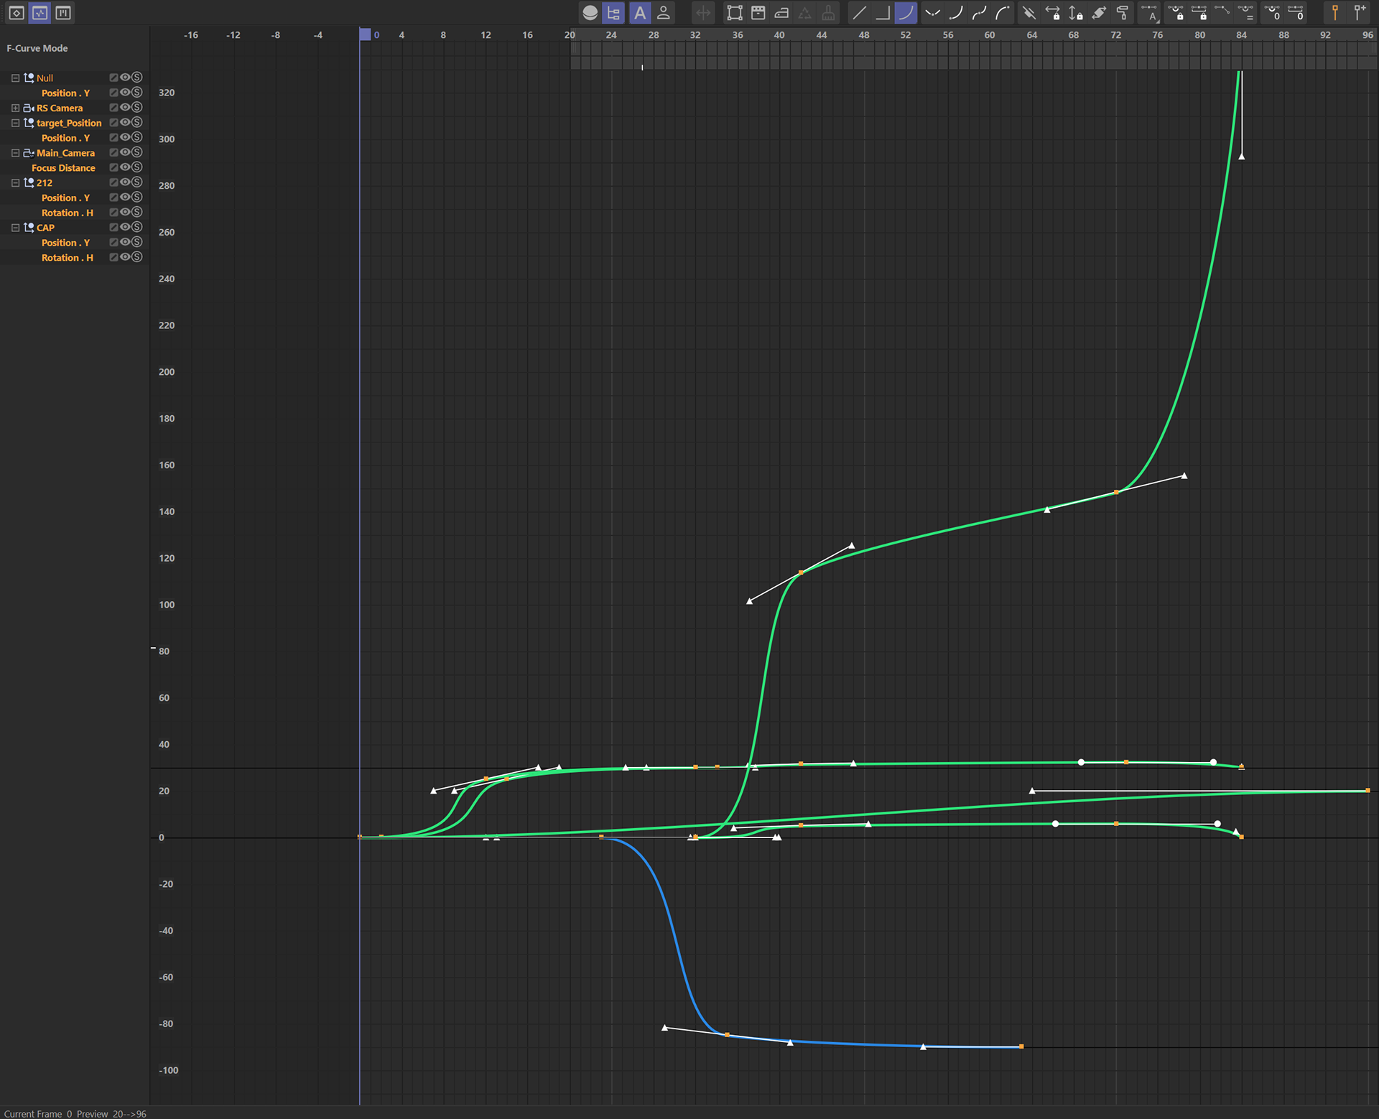1379x1119 pixels.
Task: Apply the ease-in curve icon
Action: [x=956, y=13]
